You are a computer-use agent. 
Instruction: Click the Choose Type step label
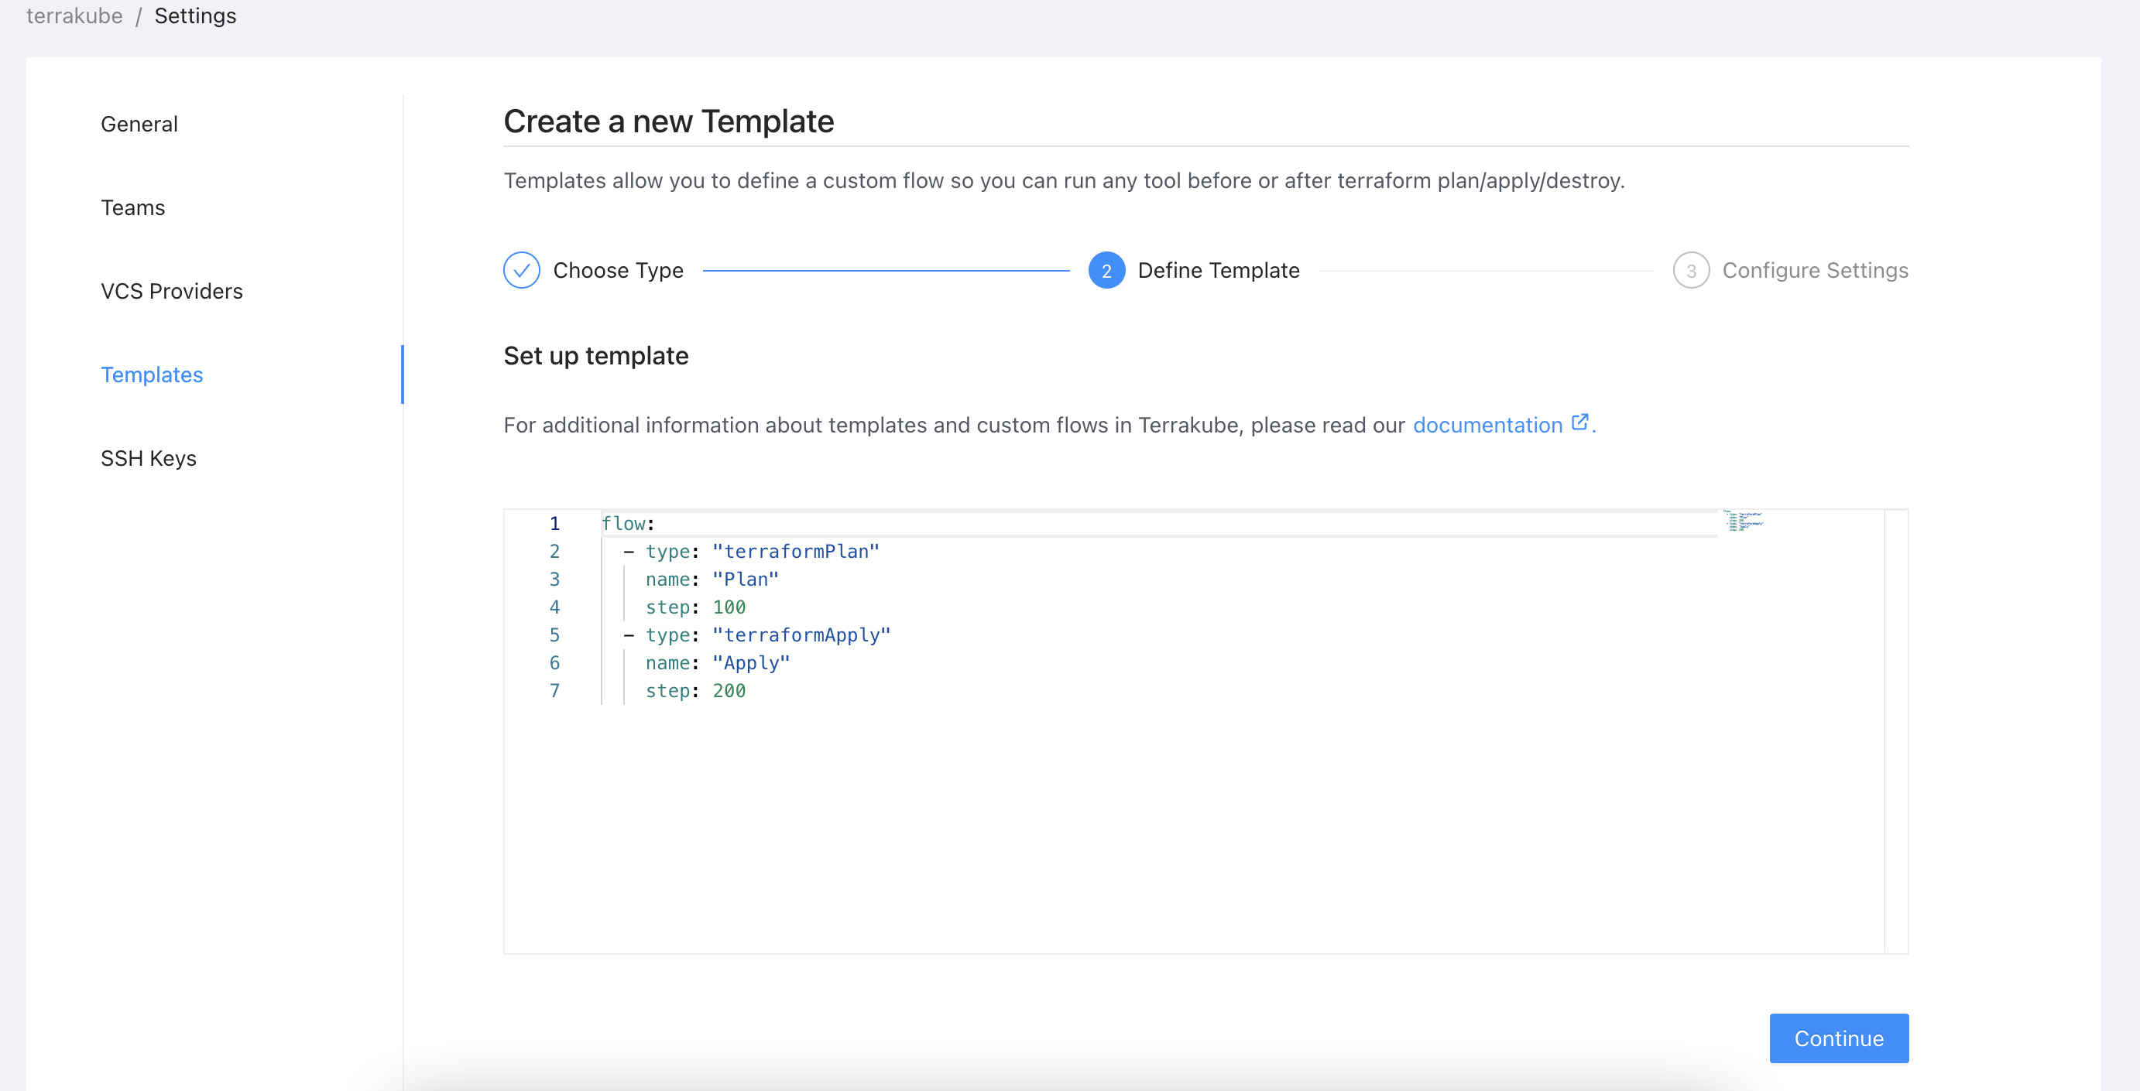pos(618,271)
